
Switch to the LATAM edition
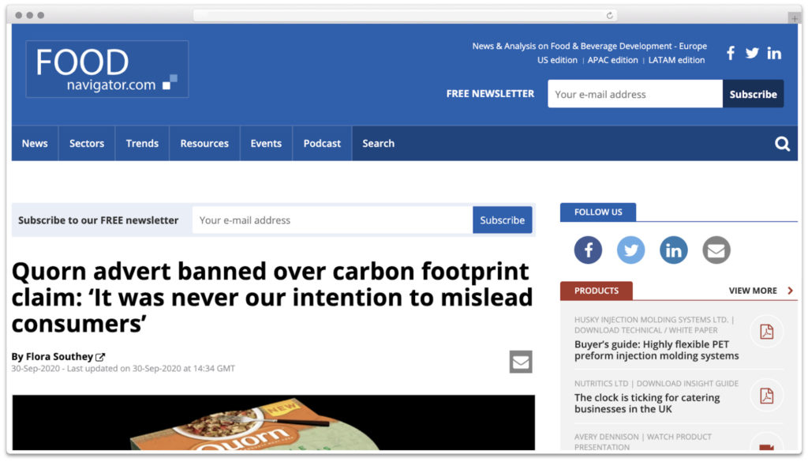tap(676, 60)
